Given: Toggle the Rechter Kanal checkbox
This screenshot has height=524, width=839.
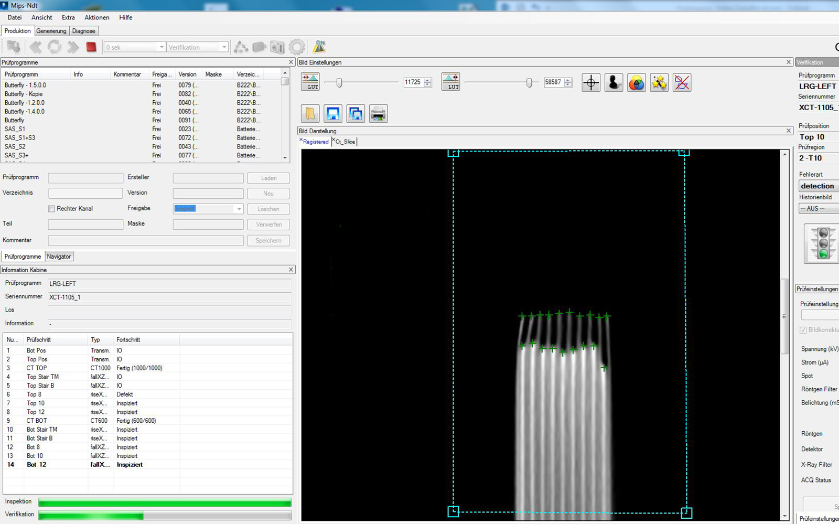Looking at the screenshot, I should [51, 209].
